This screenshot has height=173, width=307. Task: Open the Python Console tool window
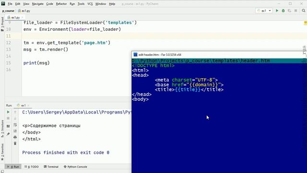[75, 167]
